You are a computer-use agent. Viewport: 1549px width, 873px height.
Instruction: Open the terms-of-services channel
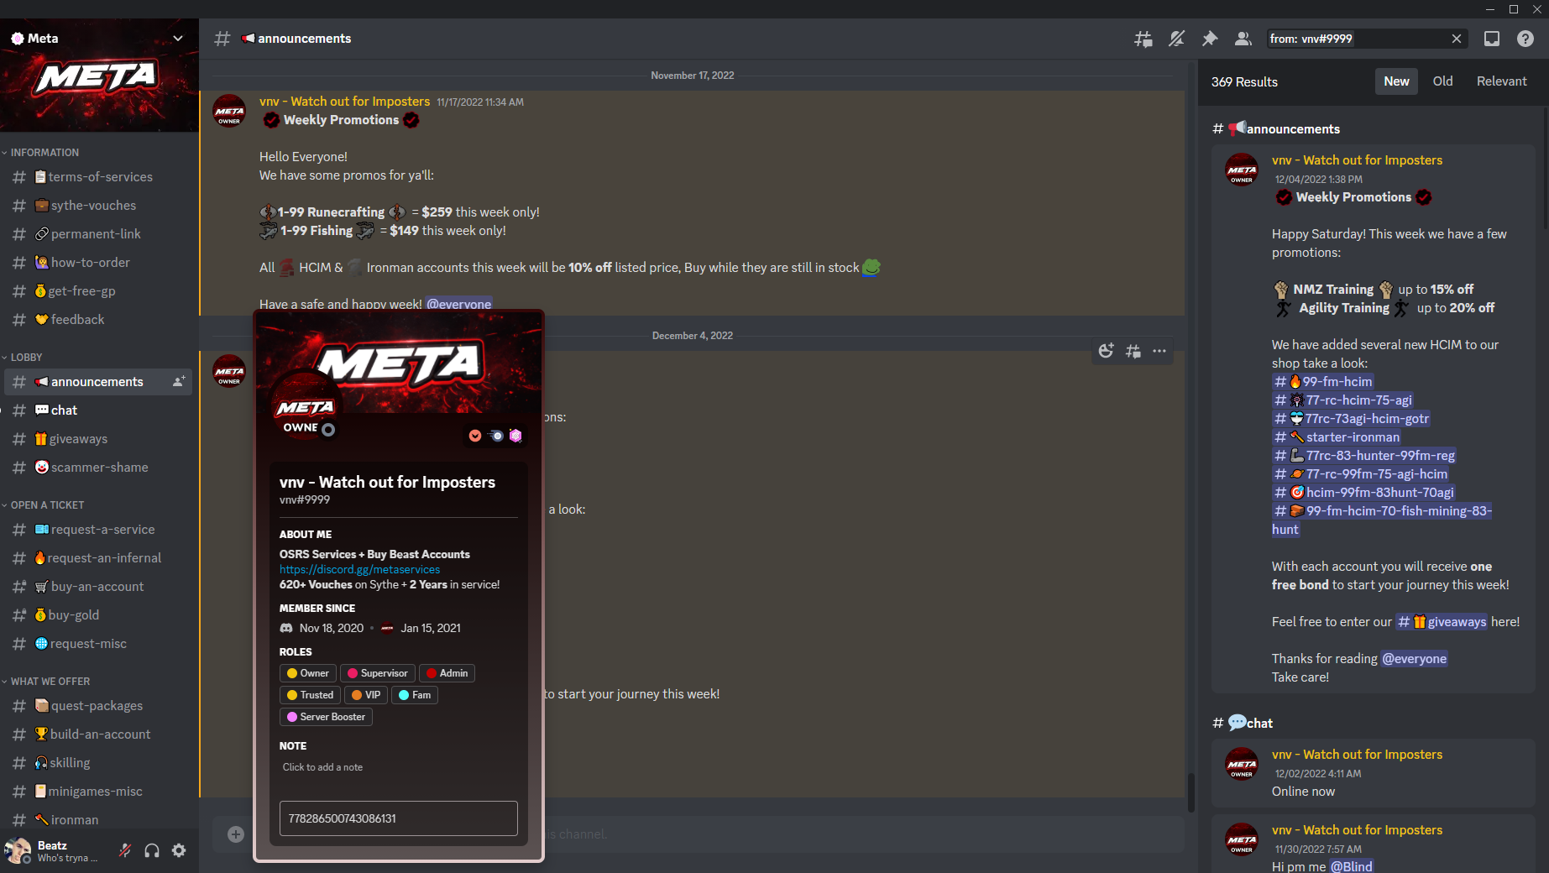click(99, 177)
